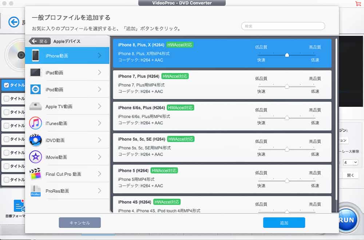Select the iPhone 7, Plus (H264) profile
This screenshot has width=364, height=240.
tap(222, 84)
